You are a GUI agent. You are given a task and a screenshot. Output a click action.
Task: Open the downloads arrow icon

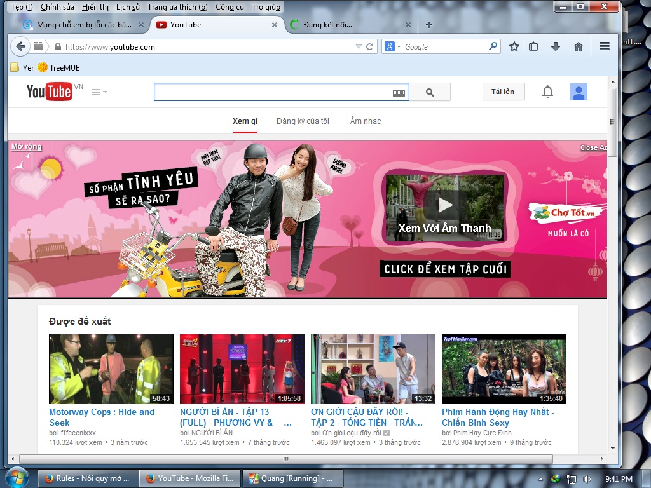556,46
